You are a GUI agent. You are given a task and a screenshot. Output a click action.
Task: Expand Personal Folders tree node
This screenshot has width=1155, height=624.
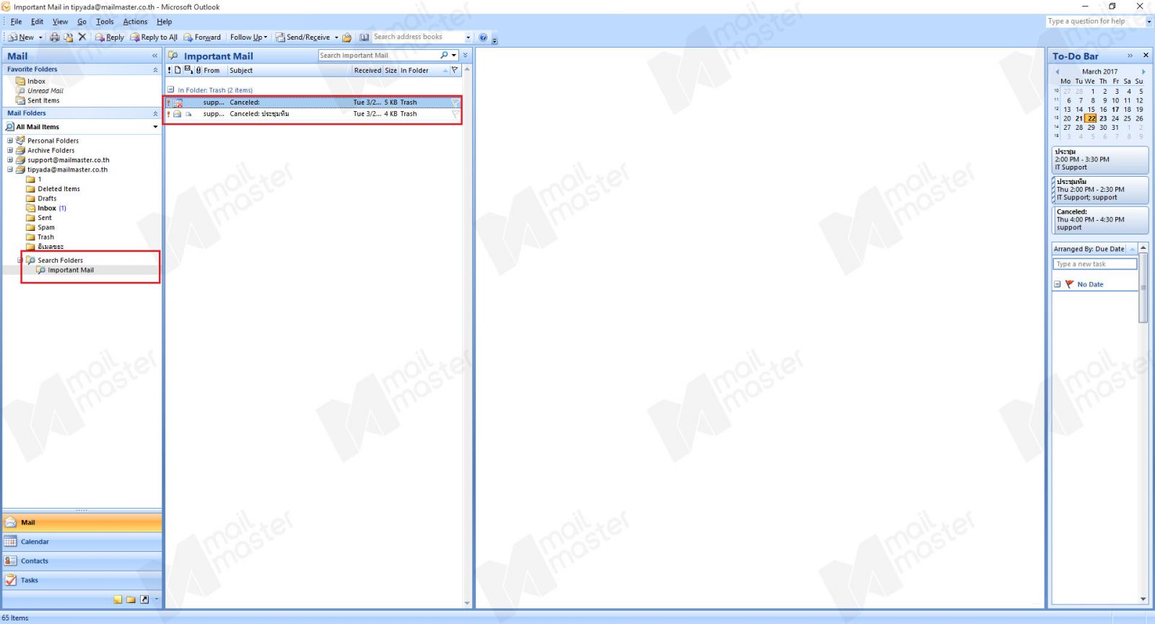10,141
